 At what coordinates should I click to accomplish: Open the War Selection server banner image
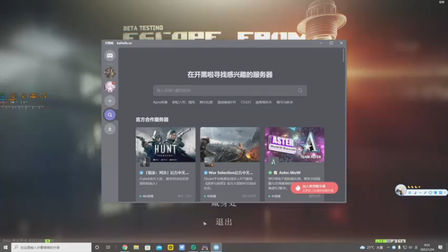pos(230,144)
